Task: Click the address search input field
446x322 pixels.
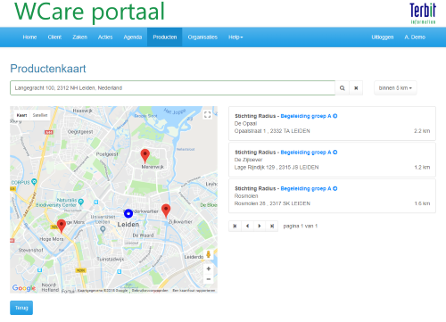Action: pos(173,88)
